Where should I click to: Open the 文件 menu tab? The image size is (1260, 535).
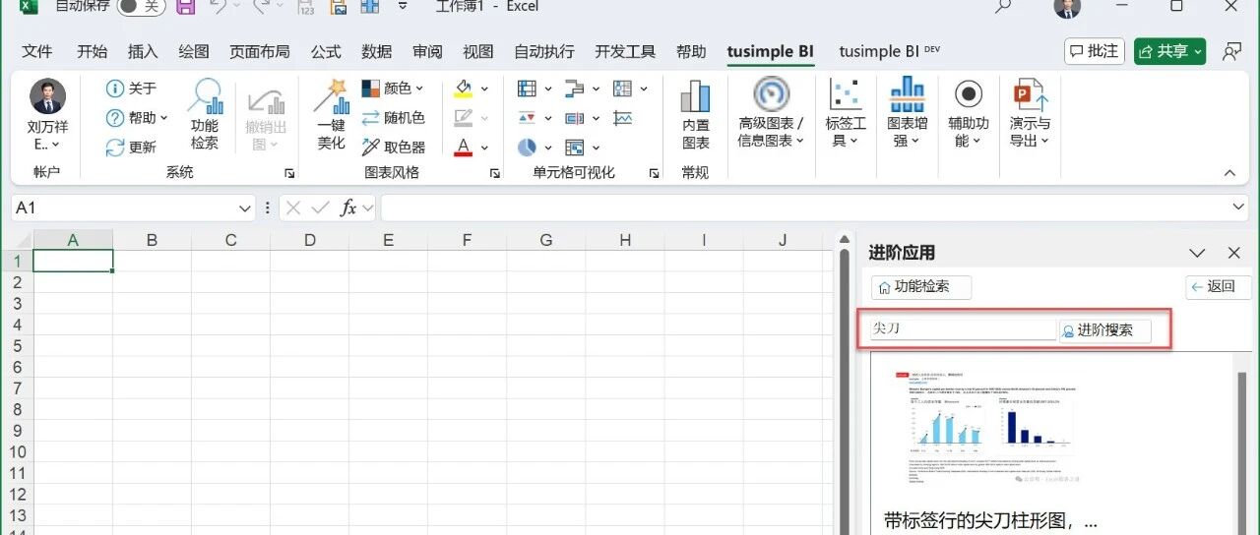[x=37, y=52]
